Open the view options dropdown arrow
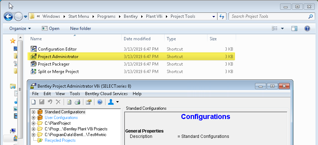Screen dimensions: 318x145 (x=282, y=29)
